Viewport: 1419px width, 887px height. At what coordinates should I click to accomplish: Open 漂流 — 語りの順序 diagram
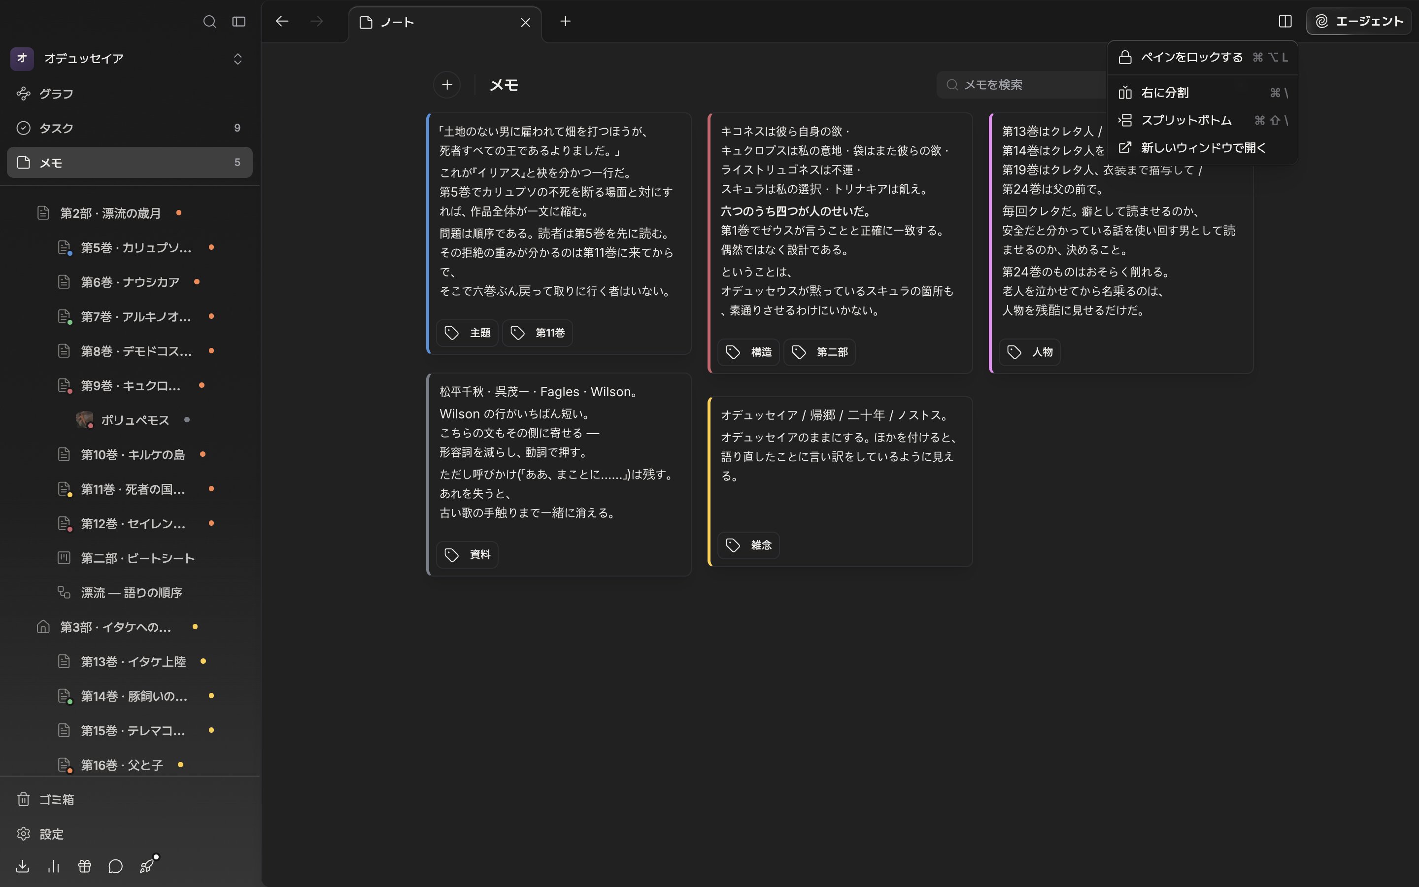tap(132, 592)
